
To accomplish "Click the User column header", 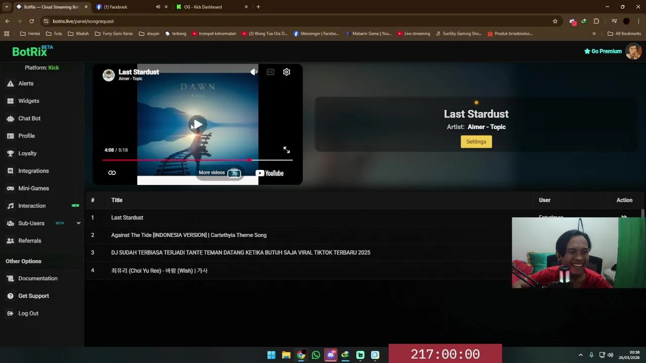I will (545, 200).
